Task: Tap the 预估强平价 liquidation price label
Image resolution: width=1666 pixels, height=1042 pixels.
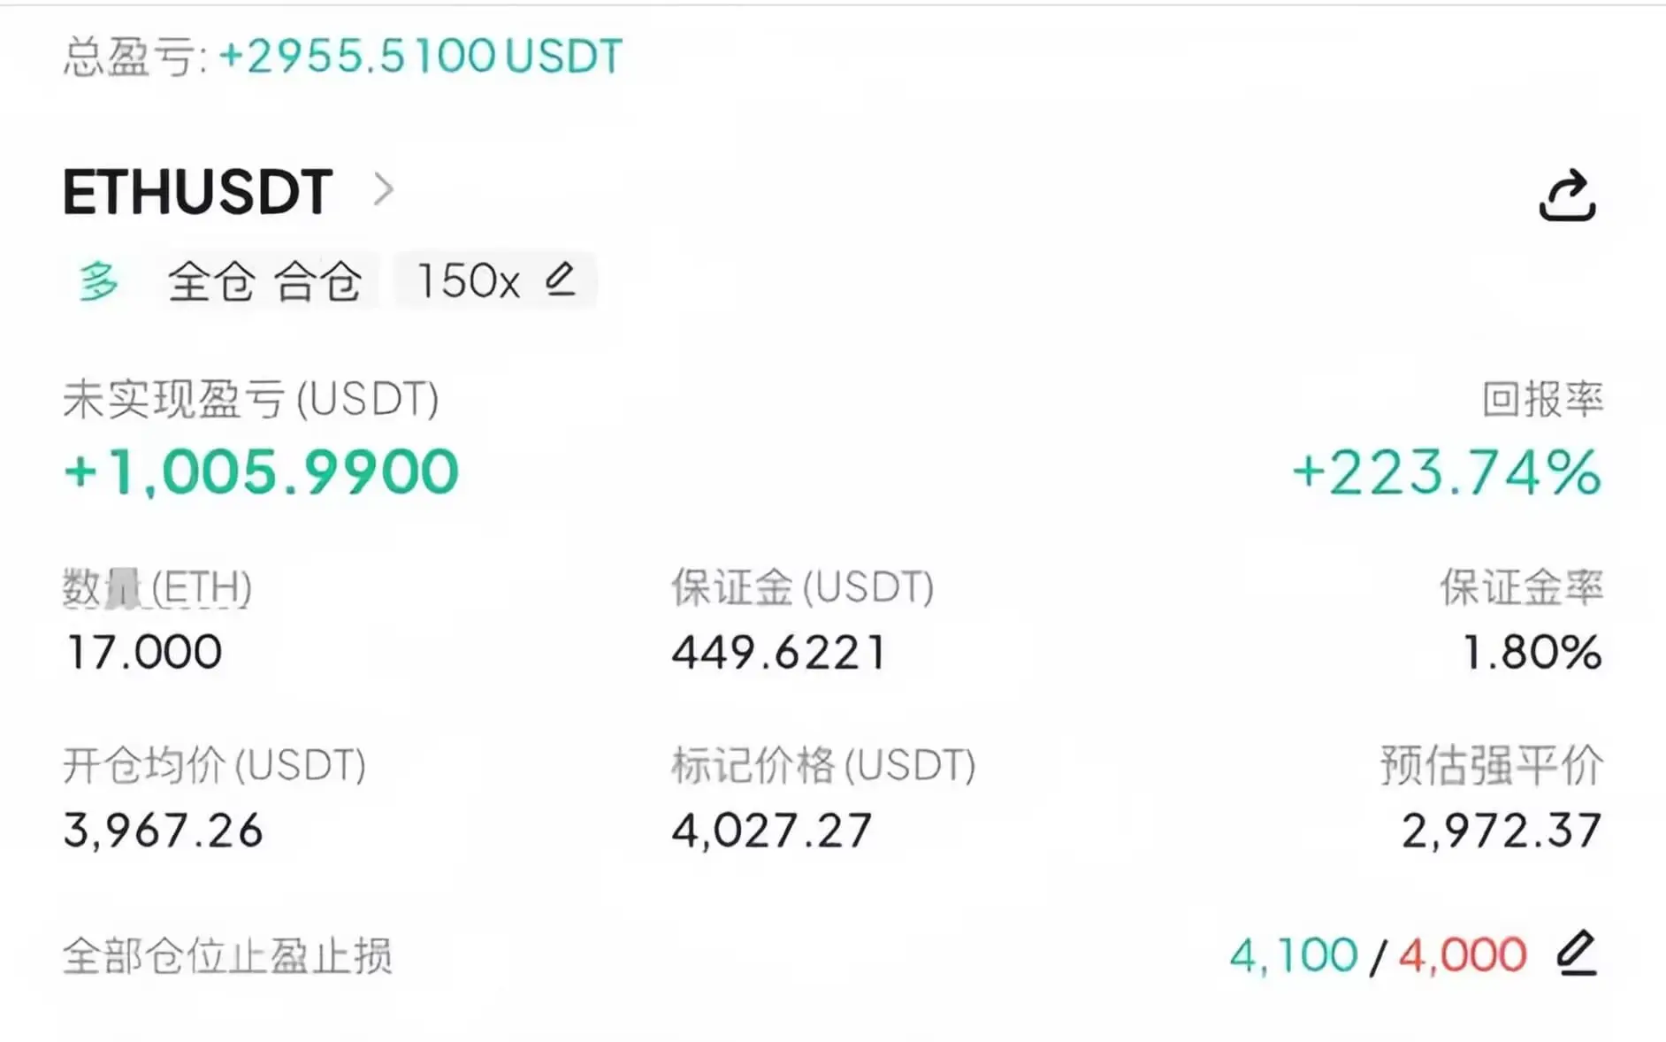Action: [x=1491, y=765]
